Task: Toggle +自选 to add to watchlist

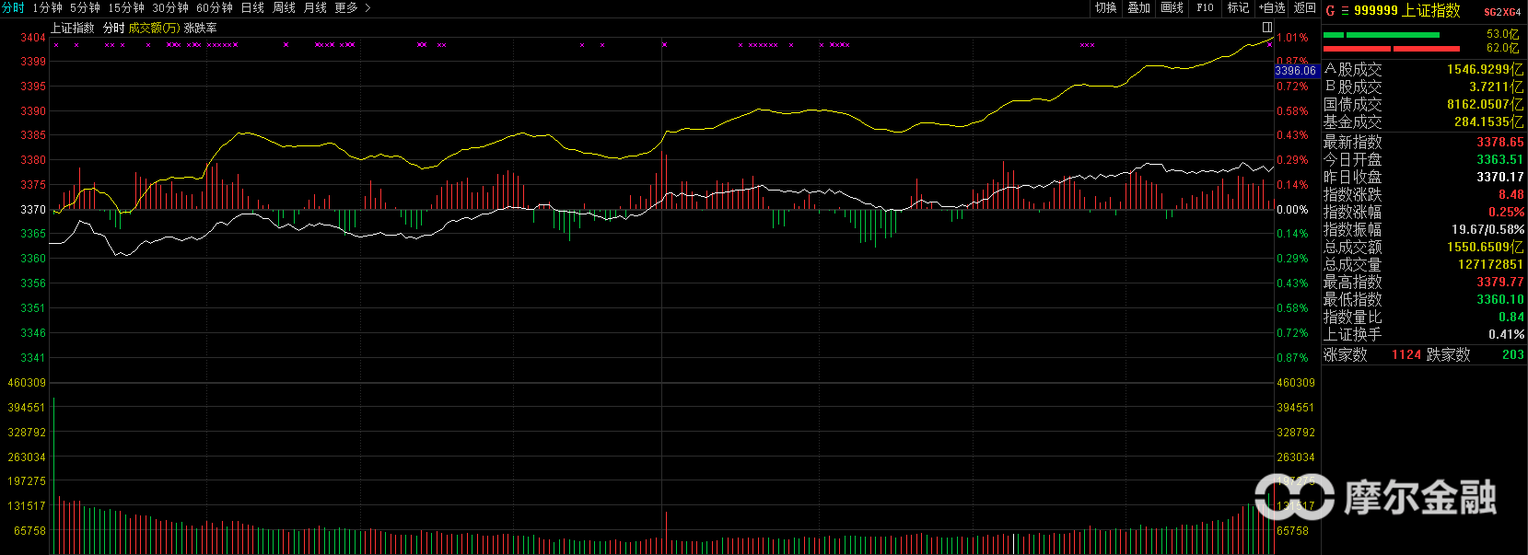Action: coord(1272,7)
